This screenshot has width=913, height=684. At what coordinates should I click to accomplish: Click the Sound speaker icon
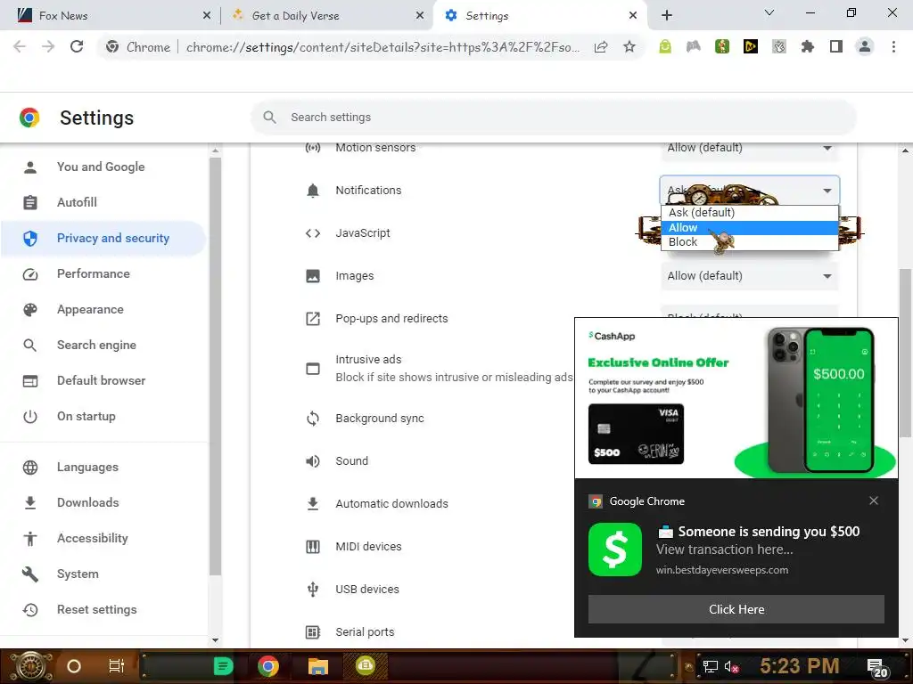click(313, 461)
